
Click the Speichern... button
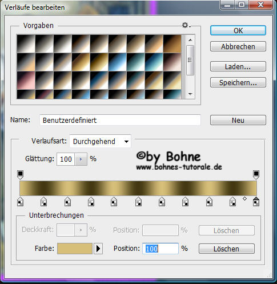coord(238,82)
